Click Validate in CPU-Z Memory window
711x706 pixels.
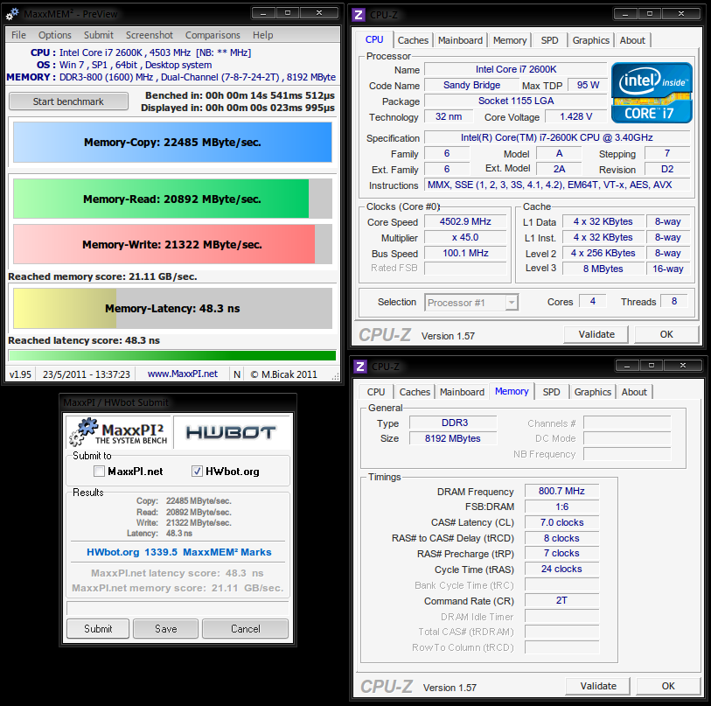(598, 686)
